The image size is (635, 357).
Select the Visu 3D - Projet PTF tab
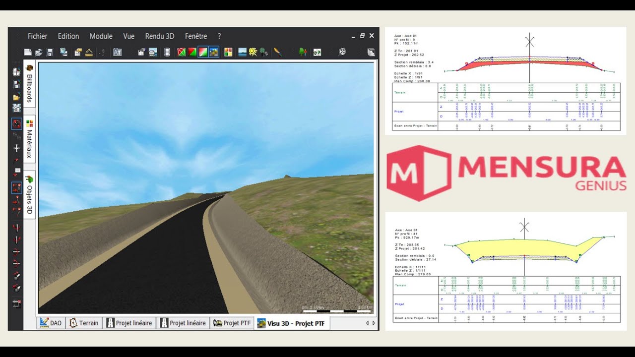tap(292, 323)
